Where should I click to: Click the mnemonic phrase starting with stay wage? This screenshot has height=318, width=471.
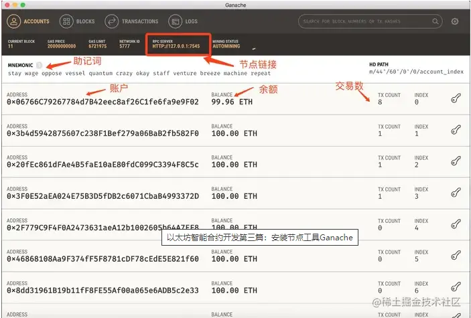click(139, 73)
